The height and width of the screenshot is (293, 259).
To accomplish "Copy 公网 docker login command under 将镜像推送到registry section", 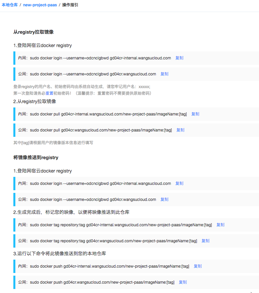I will [x=165, y=200].
